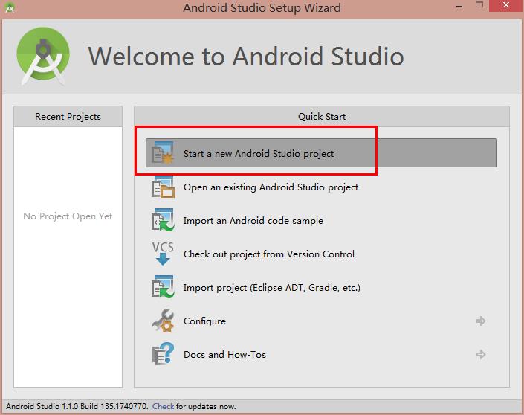The height and width of the screenshot is (415, 524).
Task: Click the Check for updates link
Action: click(x=163, y=406)
